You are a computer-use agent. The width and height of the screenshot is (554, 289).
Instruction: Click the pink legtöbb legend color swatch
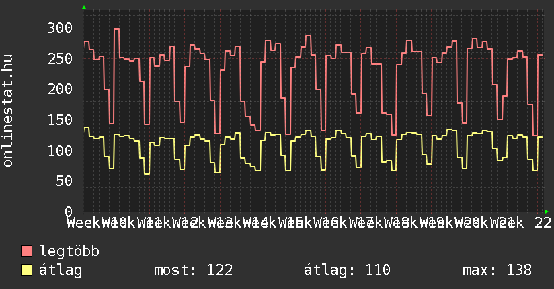coord(26,251)
